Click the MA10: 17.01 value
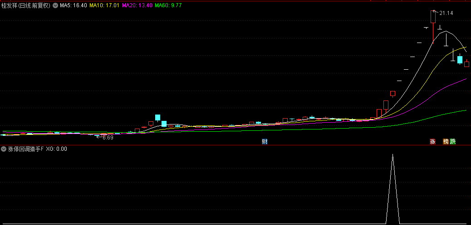471x225 pixels. pos(105,5)
